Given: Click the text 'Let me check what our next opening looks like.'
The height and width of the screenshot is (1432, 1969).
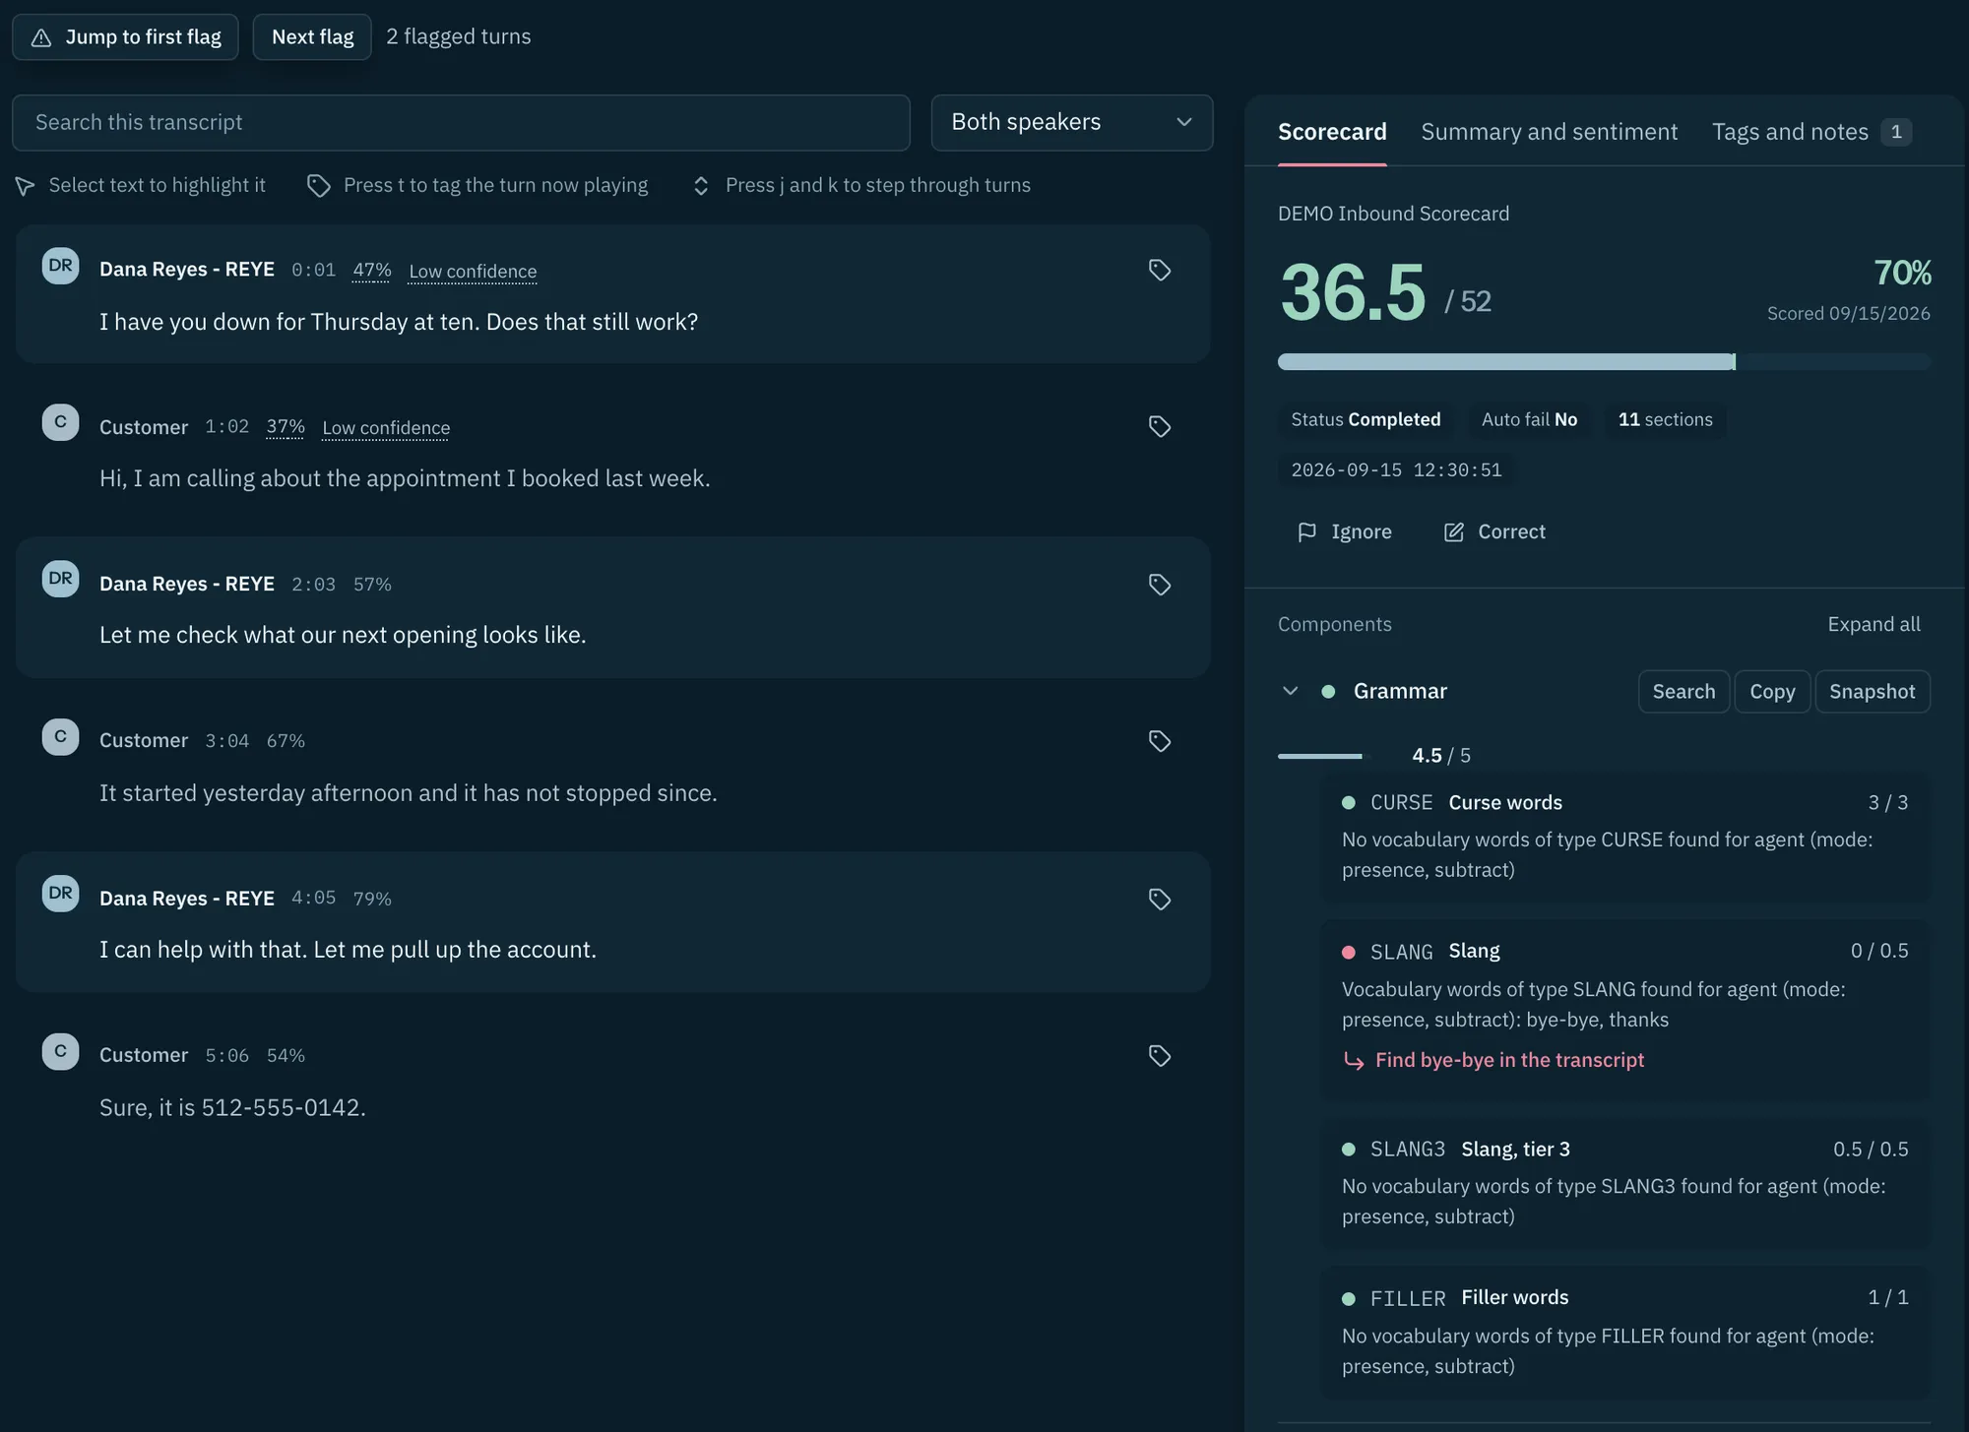Looking at the screenshot, I should tap(343, 635).
